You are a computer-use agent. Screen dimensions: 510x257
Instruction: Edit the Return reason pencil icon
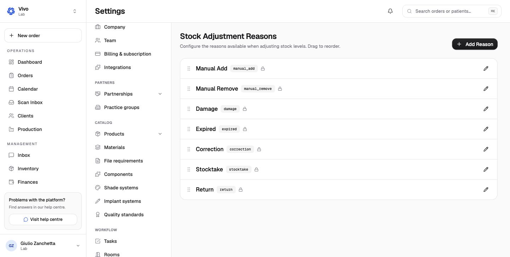(x=486, y=189)
